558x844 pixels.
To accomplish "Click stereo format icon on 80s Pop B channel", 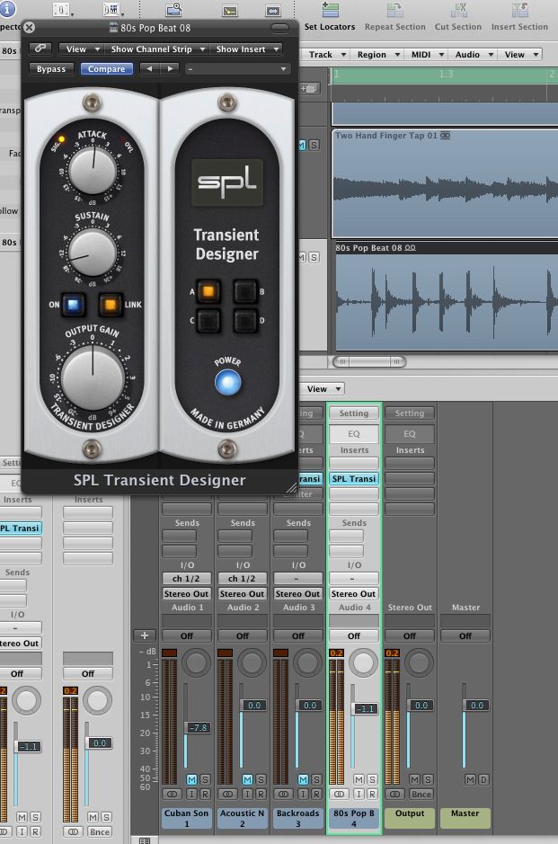I will [x=339, y=794].
